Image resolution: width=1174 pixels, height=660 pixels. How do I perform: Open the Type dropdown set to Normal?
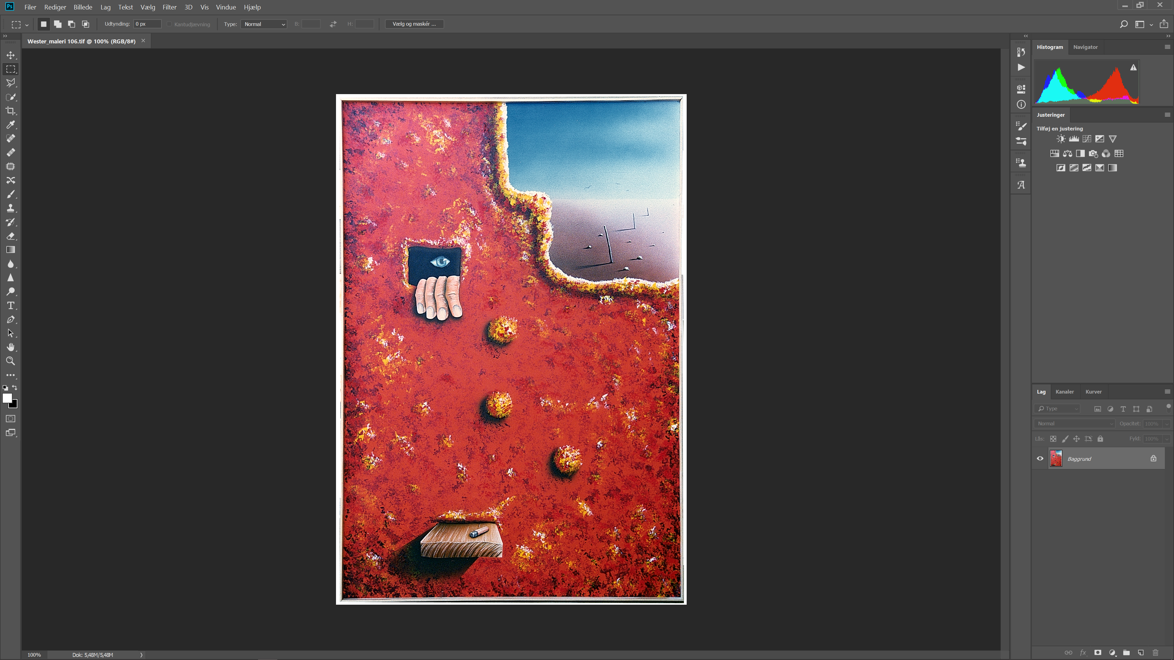(264, 24)
